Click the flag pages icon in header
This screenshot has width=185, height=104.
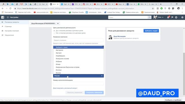point(172,17)
